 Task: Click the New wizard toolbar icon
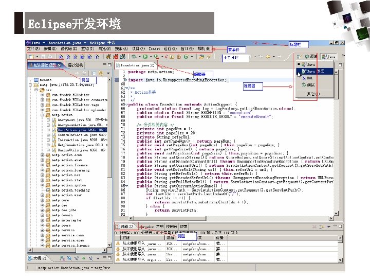click(31, 57)
